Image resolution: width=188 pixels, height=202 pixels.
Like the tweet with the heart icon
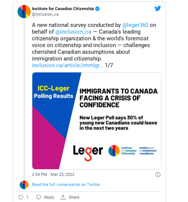21,197
